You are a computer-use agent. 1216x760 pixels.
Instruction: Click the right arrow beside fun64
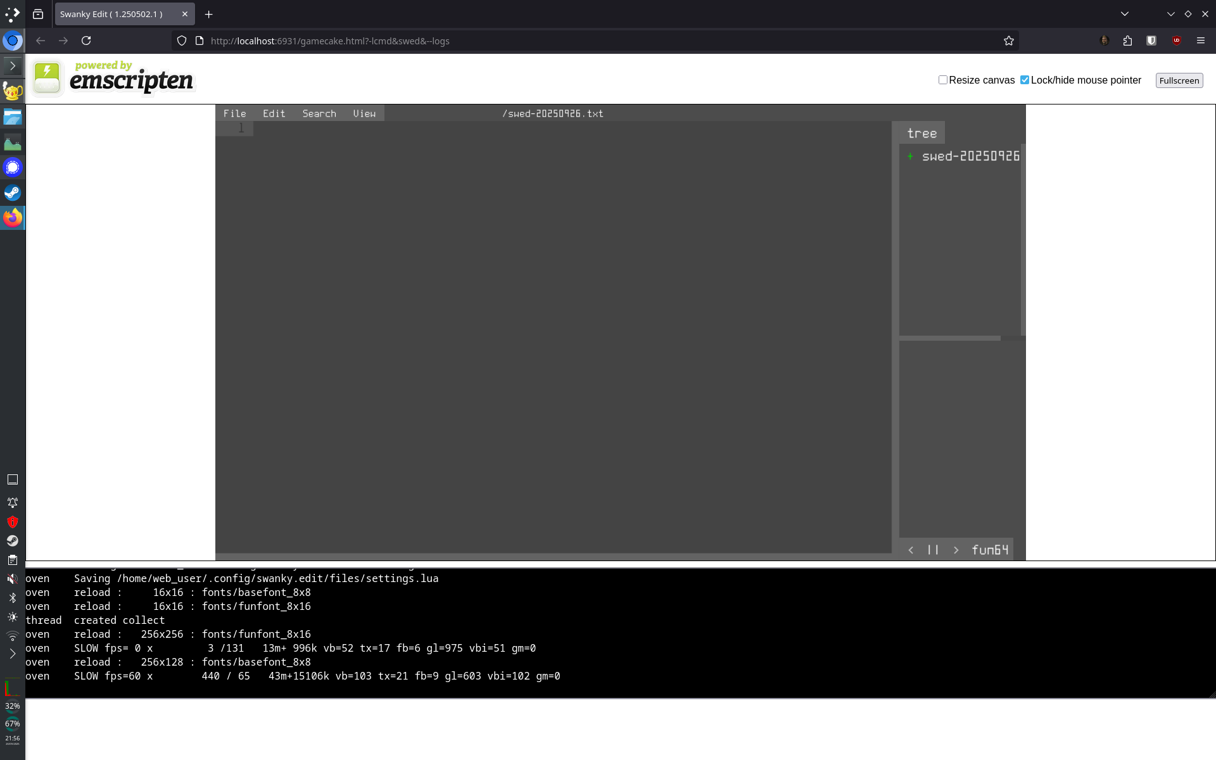[x=956, y=550]
